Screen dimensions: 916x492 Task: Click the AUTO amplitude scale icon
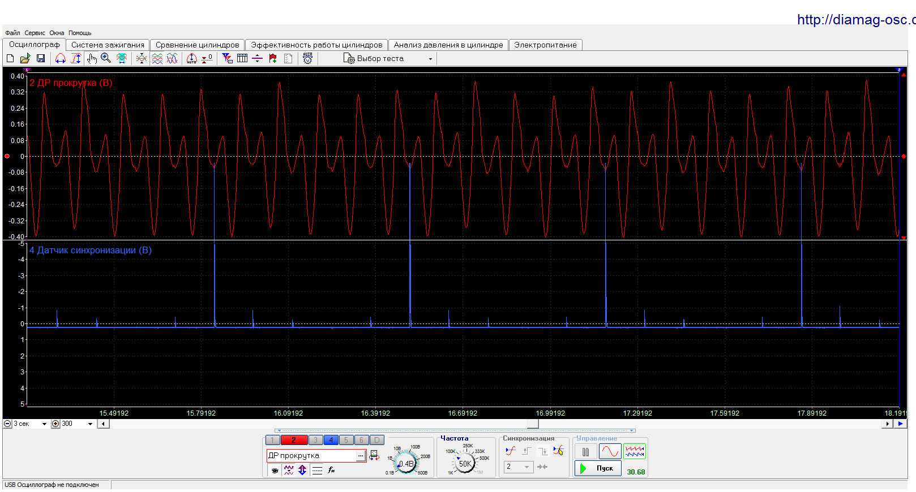tap(192, 58)
